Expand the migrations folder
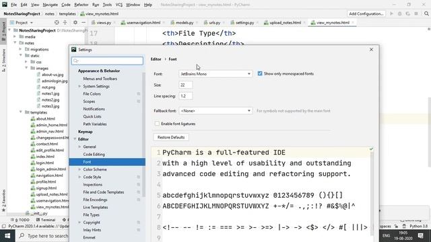 [x=20, y=49]
